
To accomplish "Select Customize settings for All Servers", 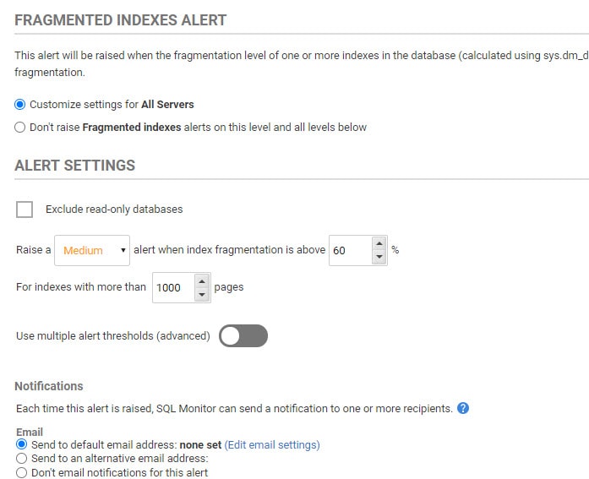I will pyautogui.click(x=20, y=105).
